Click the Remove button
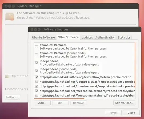Viewport: 144px width, 119px height. [78, 103]
